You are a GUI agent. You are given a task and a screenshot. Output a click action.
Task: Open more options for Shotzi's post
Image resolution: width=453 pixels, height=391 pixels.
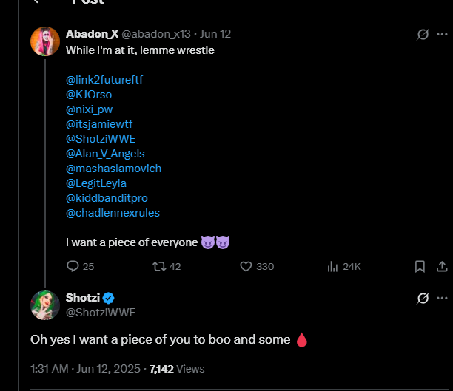(443, 298)
